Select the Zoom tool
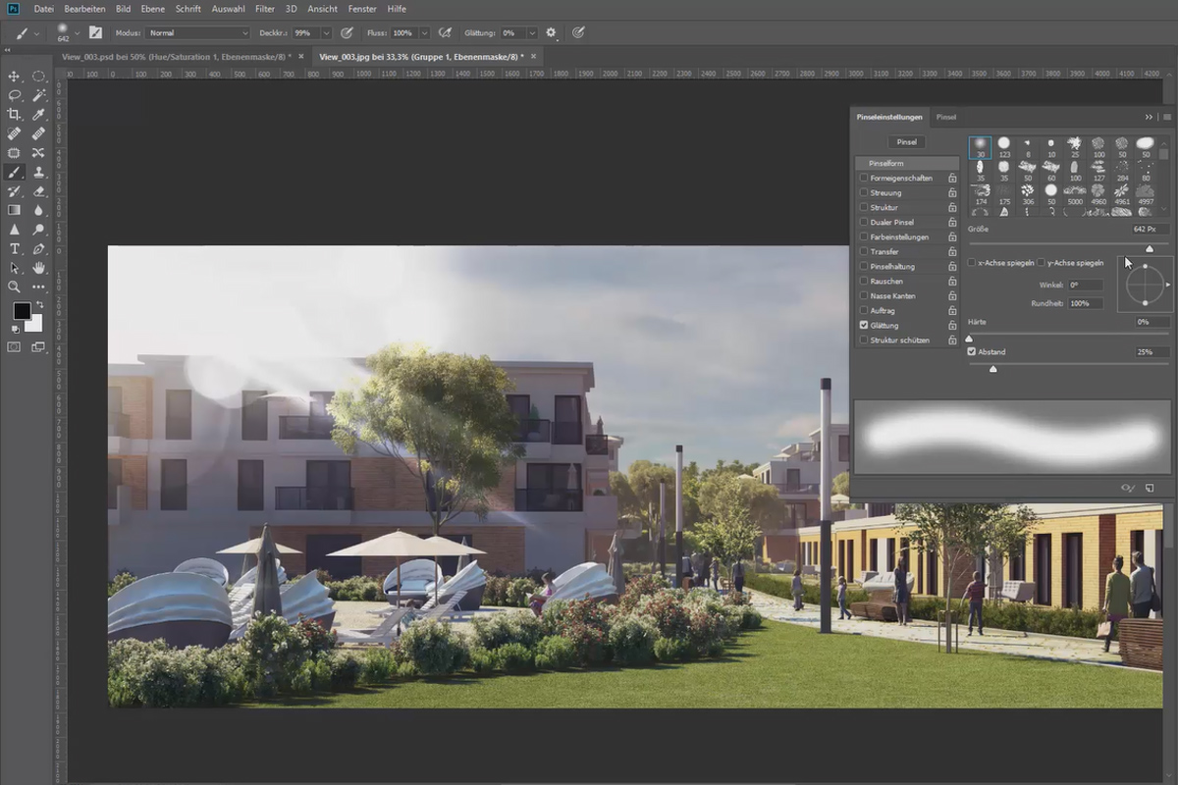This screenshot has height=785, width=1178. (15, 287)
